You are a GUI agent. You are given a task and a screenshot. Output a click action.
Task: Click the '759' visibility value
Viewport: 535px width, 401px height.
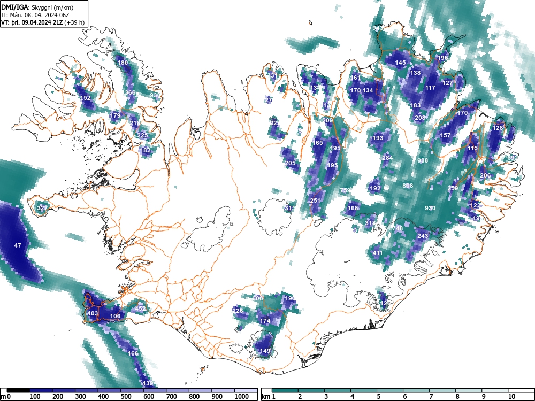(345, 190)
